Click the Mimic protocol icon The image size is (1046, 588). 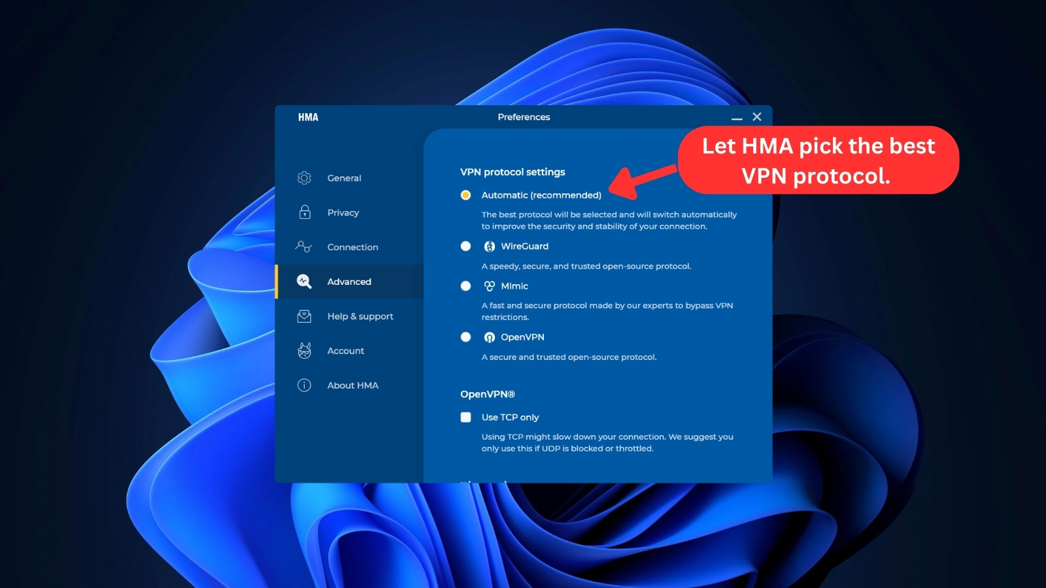[489, 286]
